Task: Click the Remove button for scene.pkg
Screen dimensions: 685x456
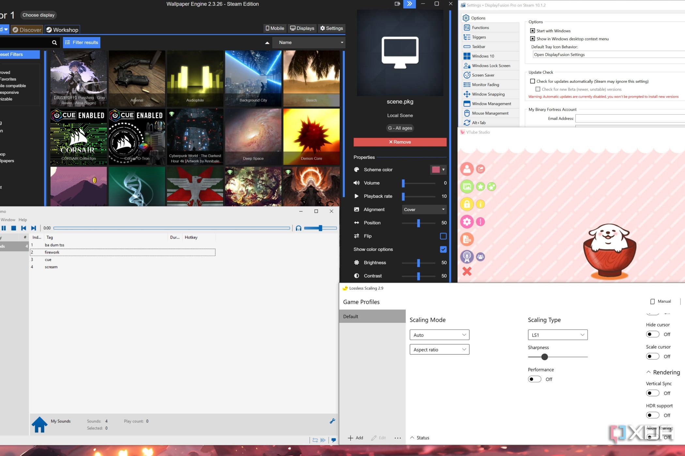Action: point(400,142)
